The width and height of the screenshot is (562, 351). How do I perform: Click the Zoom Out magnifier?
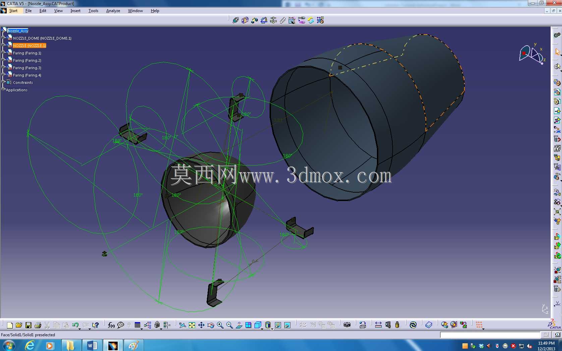coord(229,325)
